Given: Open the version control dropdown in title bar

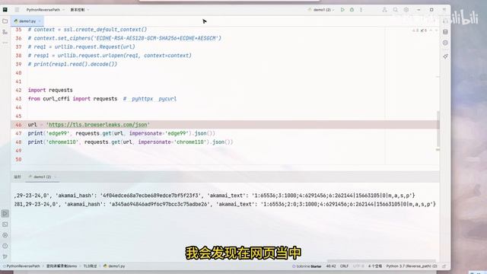Looking at the screenshot, I should 79,10.
